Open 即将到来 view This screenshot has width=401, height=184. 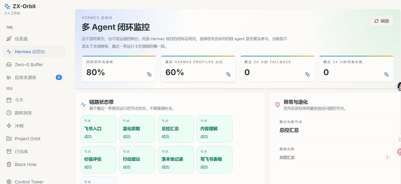tap(34, 113)
